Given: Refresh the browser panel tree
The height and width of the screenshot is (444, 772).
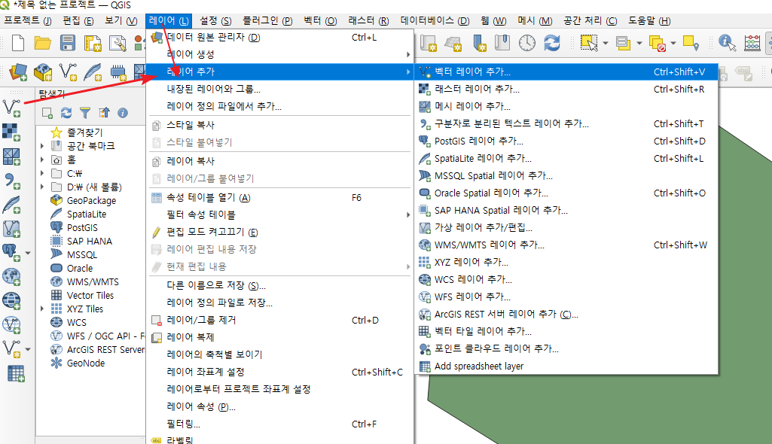Looking at the screenshot, I should pyautogui.click(x=66, y=113).
